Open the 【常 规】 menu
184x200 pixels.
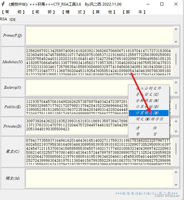point(13,12)
